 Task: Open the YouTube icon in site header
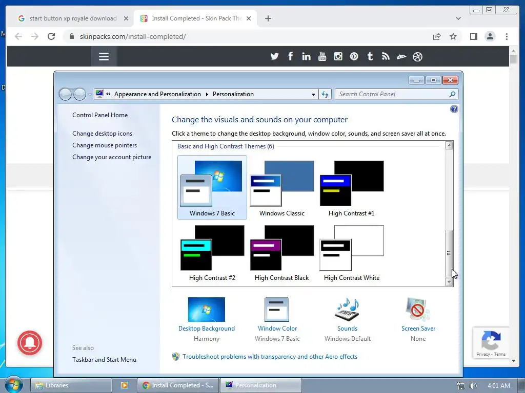point(322,56)
